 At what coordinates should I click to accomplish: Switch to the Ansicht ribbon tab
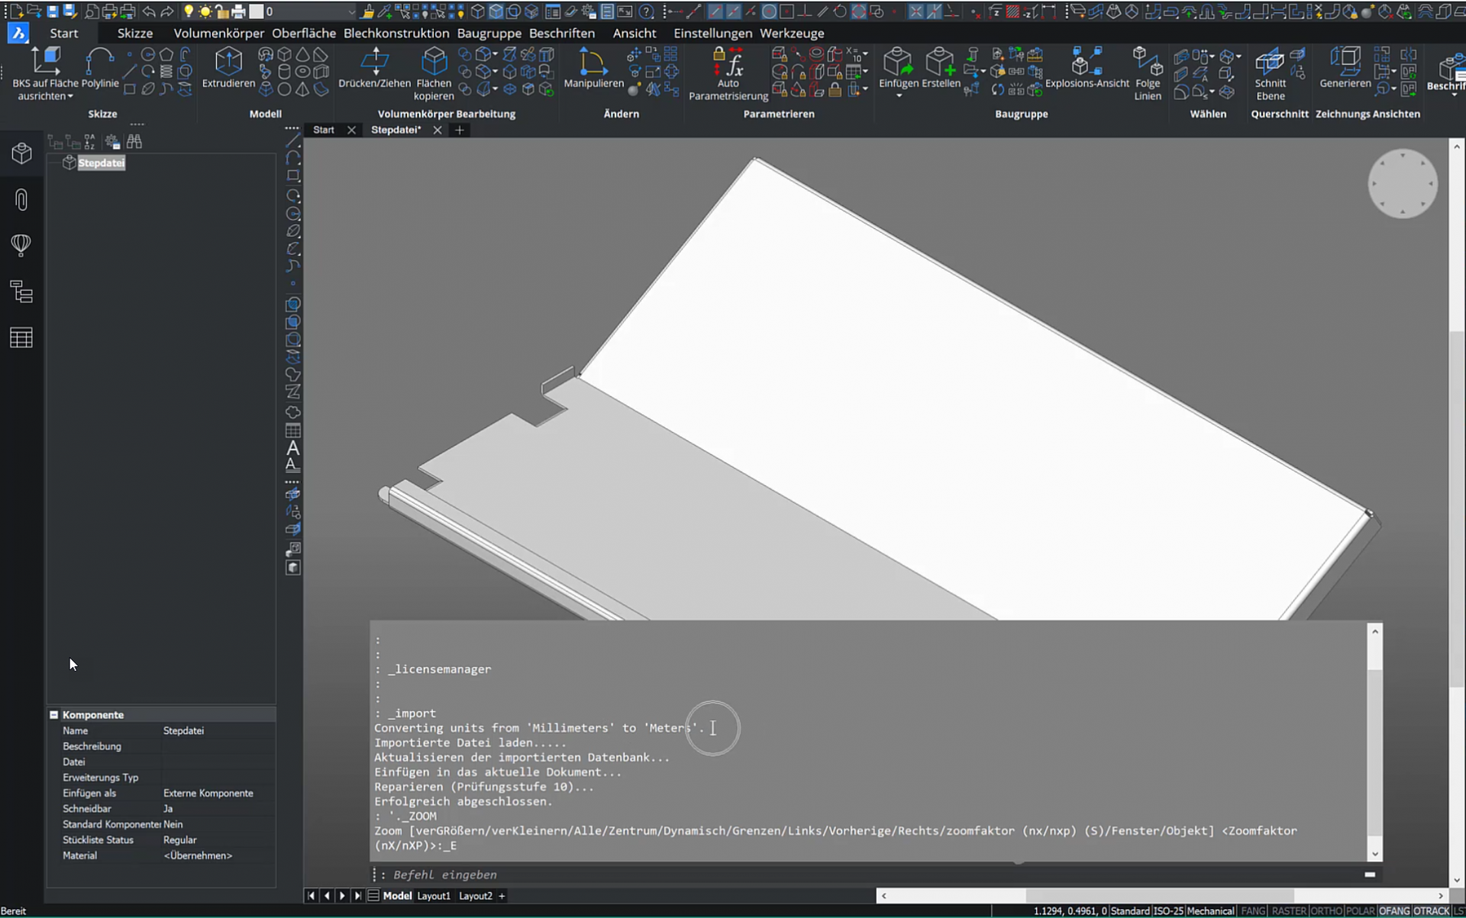point(635,33)
